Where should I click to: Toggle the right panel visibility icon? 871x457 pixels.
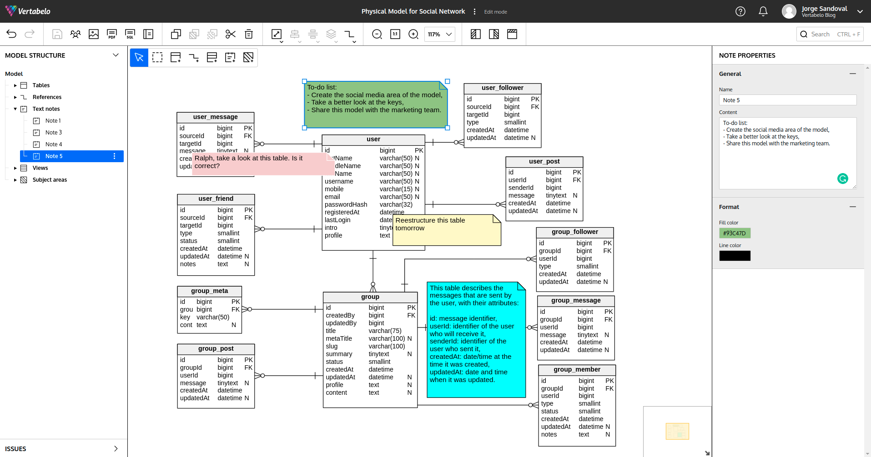[x=494, y=34]
